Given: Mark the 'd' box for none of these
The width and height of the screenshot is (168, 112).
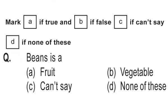Looking at the screenshot, I should pos(13,42).
